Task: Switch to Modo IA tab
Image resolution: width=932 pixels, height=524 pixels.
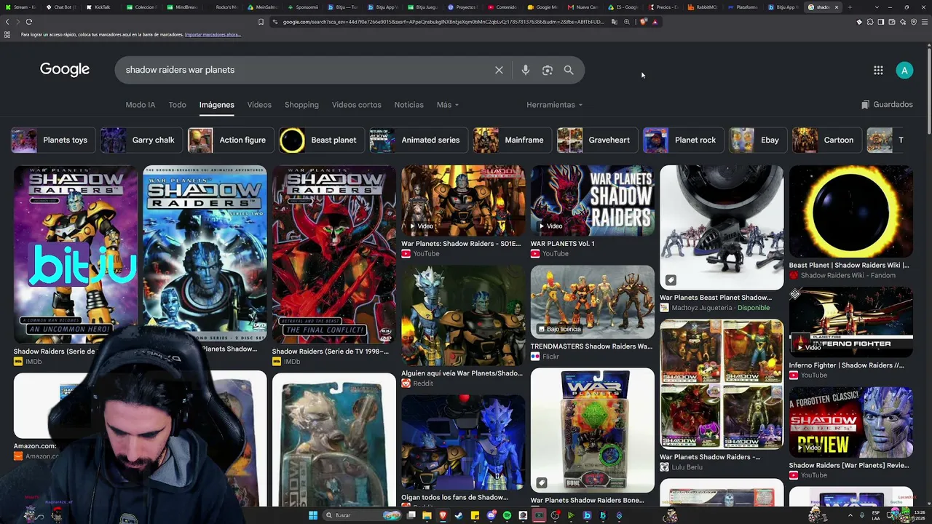Action: [x=140, y=105]
